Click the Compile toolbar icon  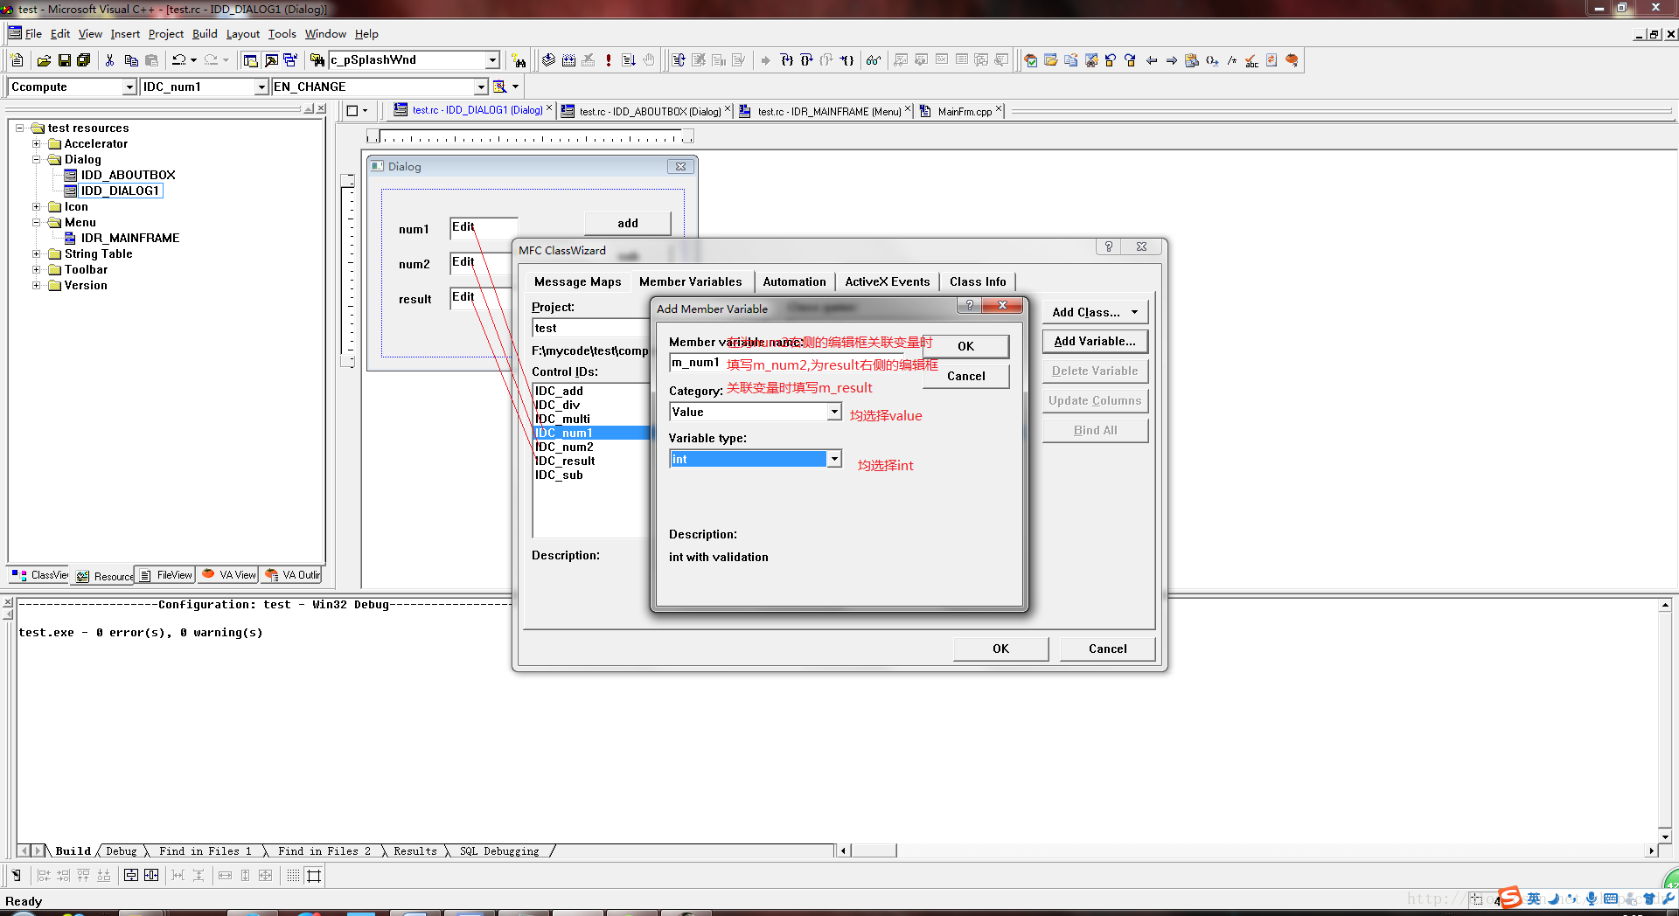tap(548, 60)
